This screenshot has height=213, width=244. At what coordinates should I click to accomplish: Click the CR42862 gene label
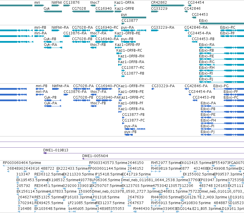coord(159,3)
